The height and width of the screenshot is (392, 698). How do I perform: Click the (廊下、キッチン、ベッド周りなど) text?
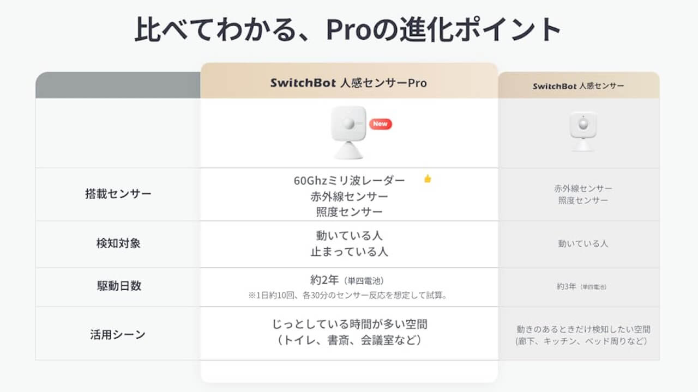(x=581, y=341)
